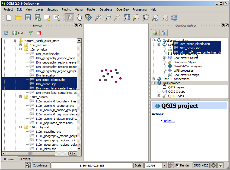The height and width of the screenshot is (170, 230).
Task: Expand the GeoServer Styles node
Action: point(164,62)
